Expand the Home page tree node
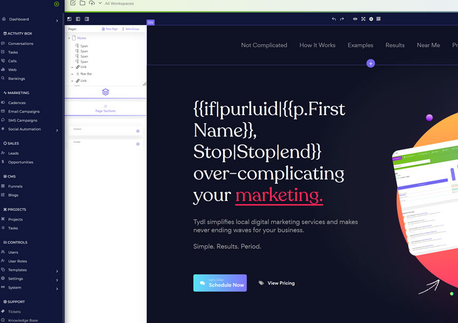The image size is (458, 323). pos(69,38)
